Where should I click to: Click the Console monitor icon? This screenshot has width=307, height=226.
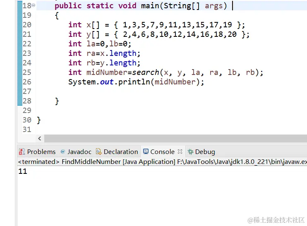[x=146, y=151]
